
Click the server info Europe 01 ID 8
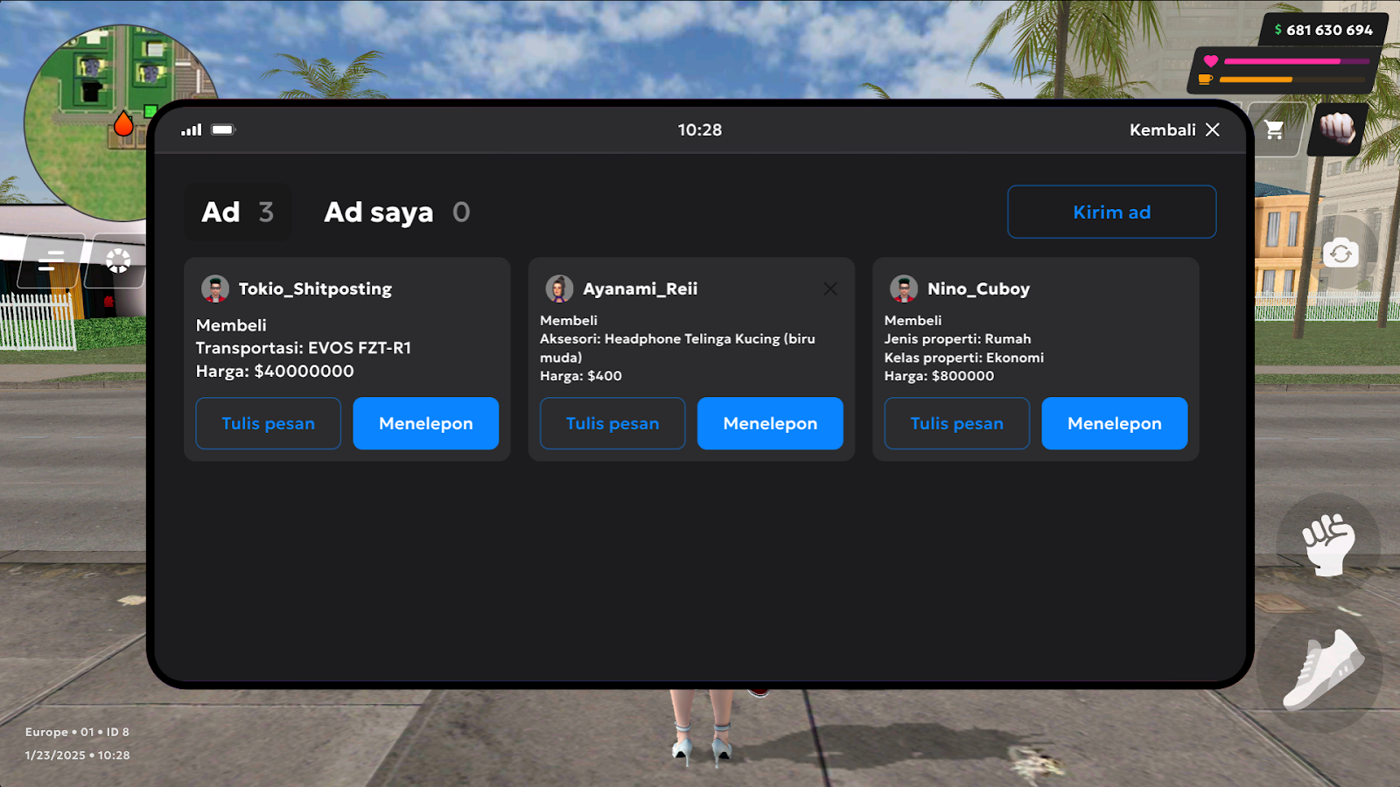coord(77,732)
